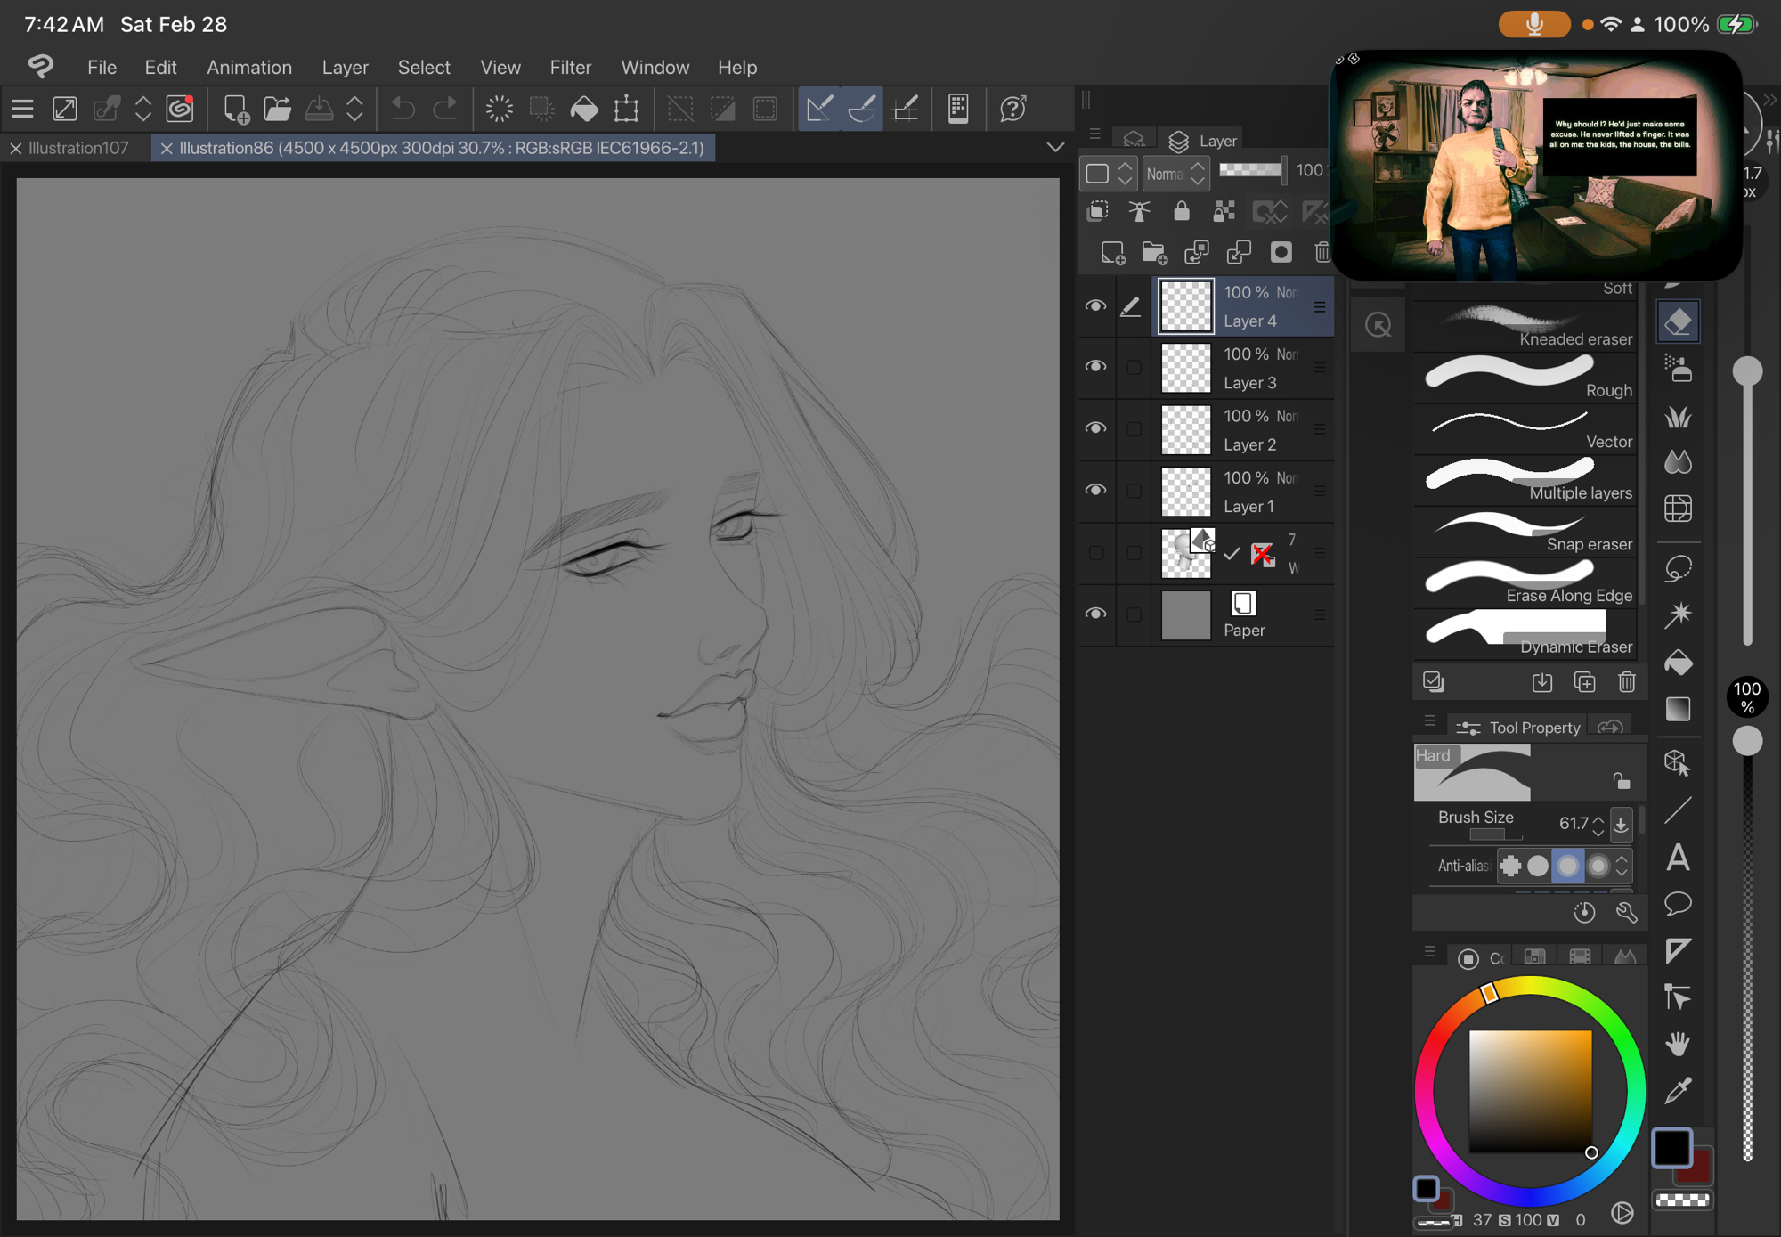
Task: Open the Brush Size presets dropdown arrow
Action: point(1621,824)
